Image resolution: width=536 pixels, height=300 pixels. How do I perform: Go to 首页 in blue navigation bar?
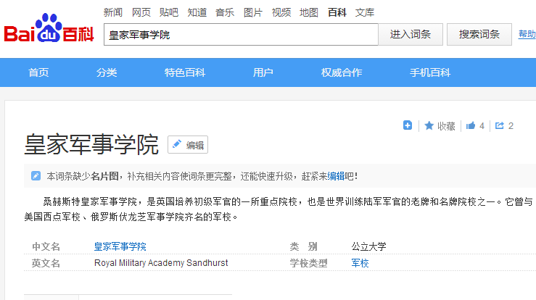(x=38, y=72)
